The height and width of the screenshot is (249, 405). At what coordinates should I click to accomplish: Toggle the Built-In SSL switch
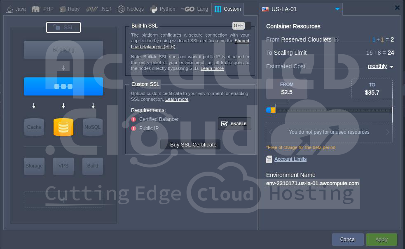tap(241, 26)
